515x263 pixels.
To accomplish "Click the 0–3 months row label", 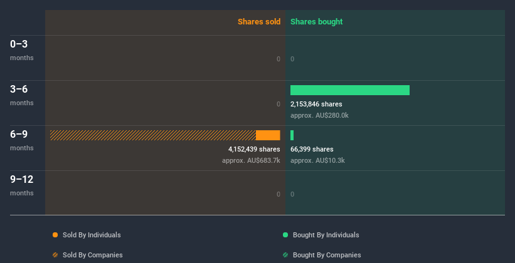I will click(x=22, y=50).
